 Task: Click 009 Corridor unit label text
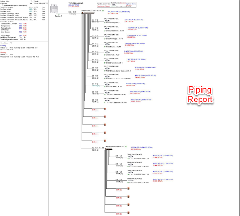(x=113, y=63)
